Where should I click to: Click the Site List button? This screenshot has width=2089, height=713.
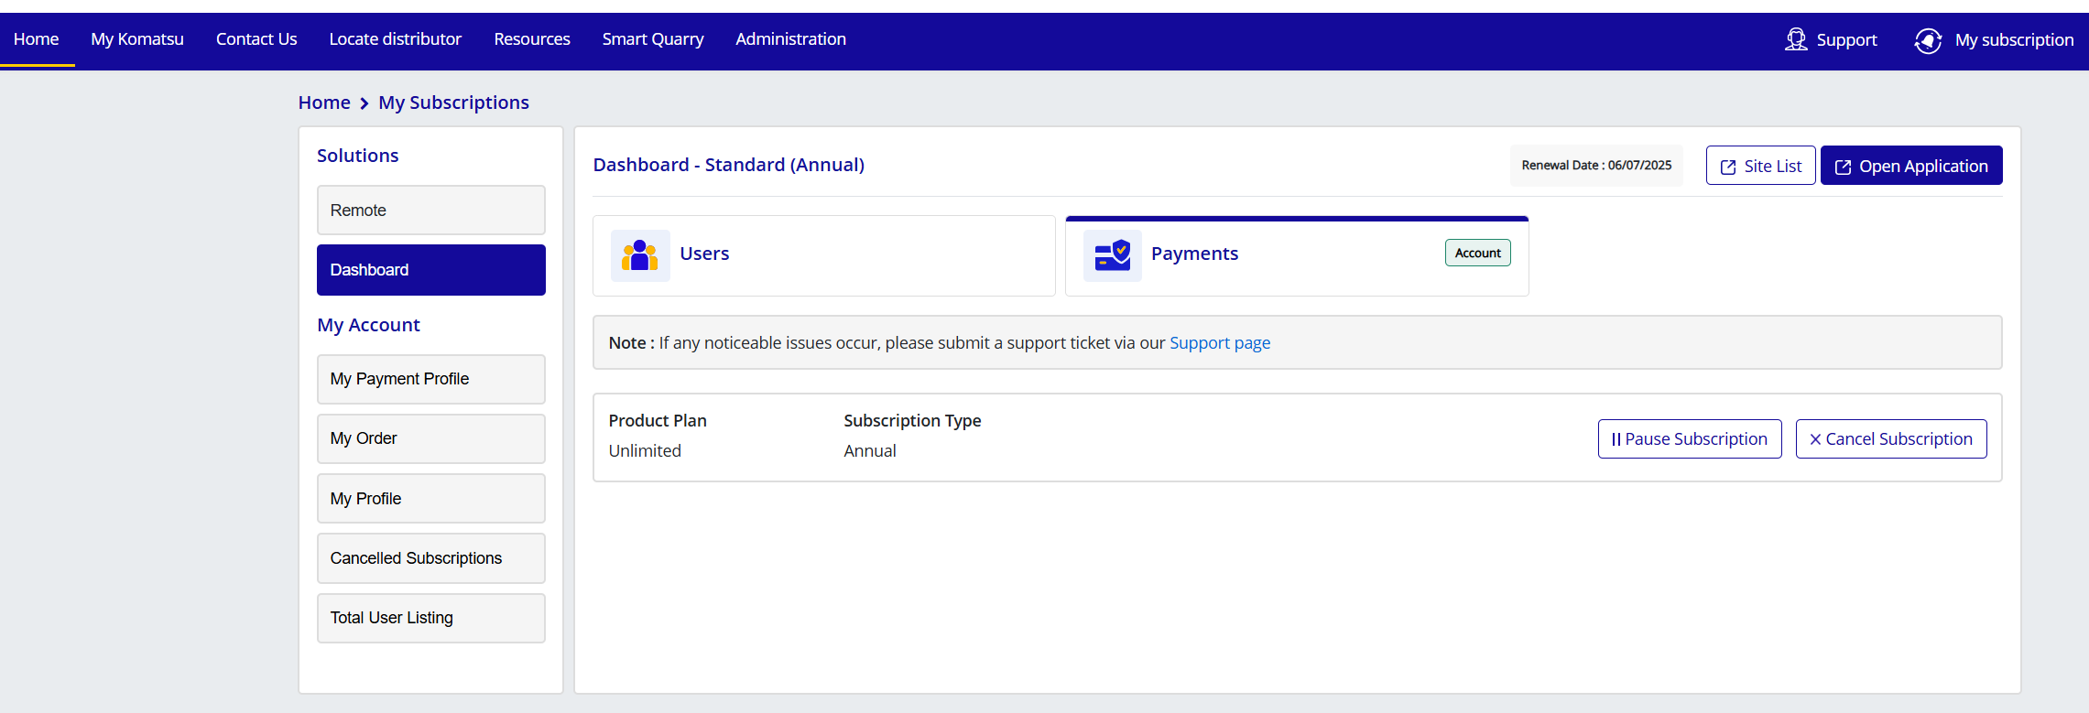tap(1760, 166)
